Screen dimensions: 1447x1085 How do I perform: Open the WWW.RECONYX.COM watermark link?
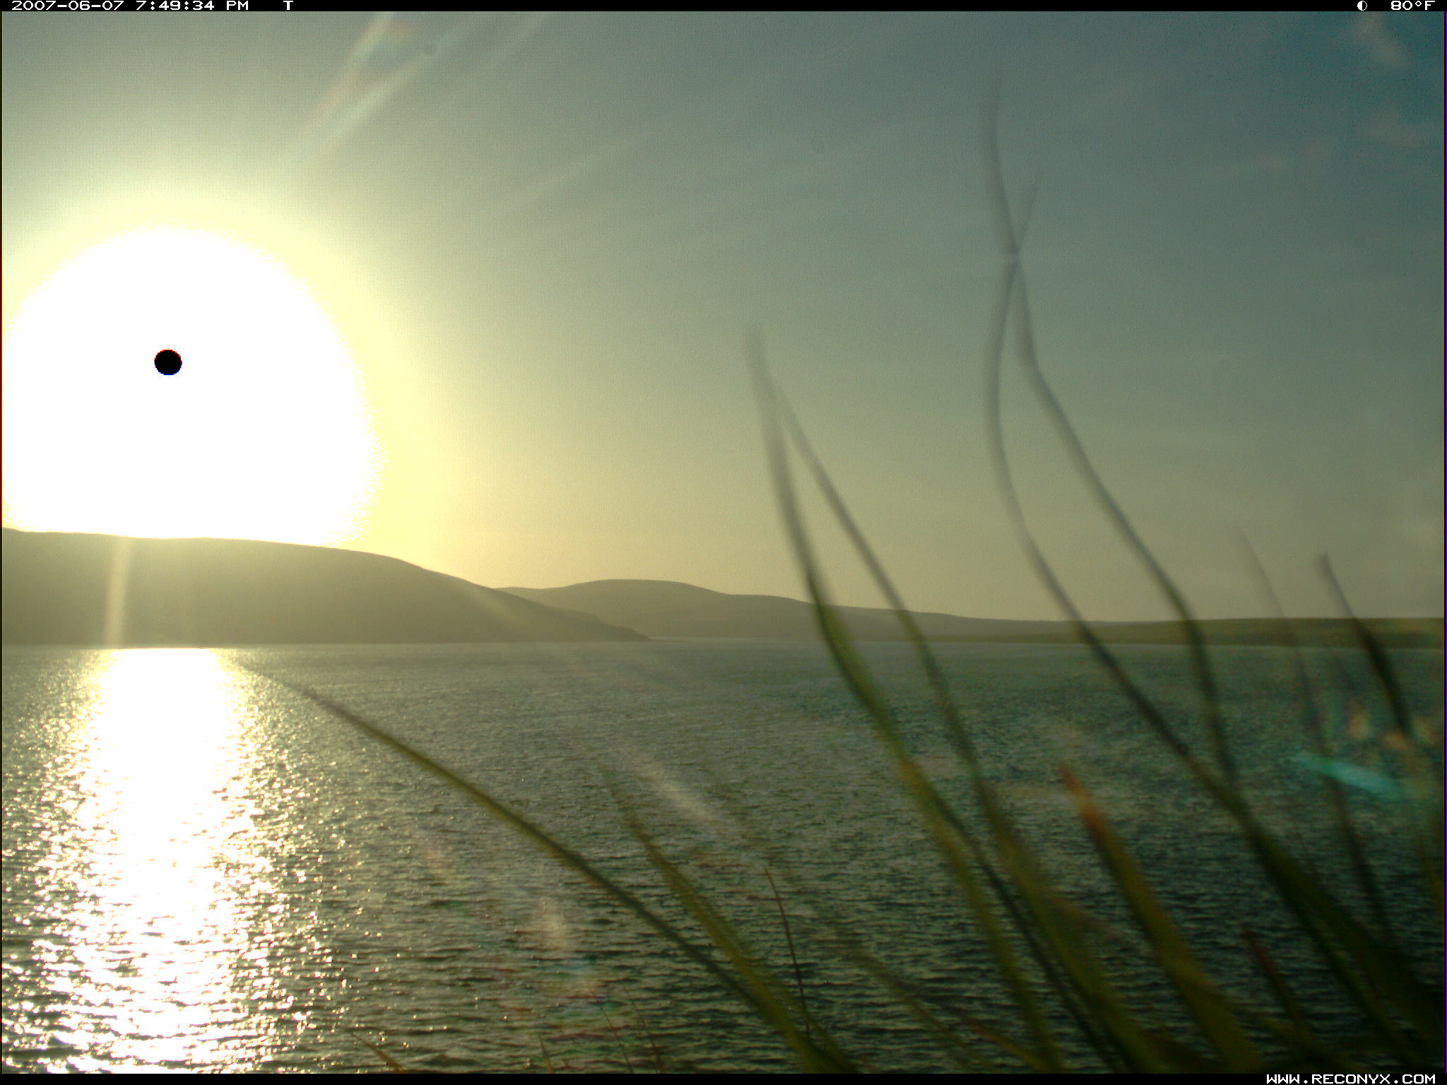(x=1350, y=1078)
